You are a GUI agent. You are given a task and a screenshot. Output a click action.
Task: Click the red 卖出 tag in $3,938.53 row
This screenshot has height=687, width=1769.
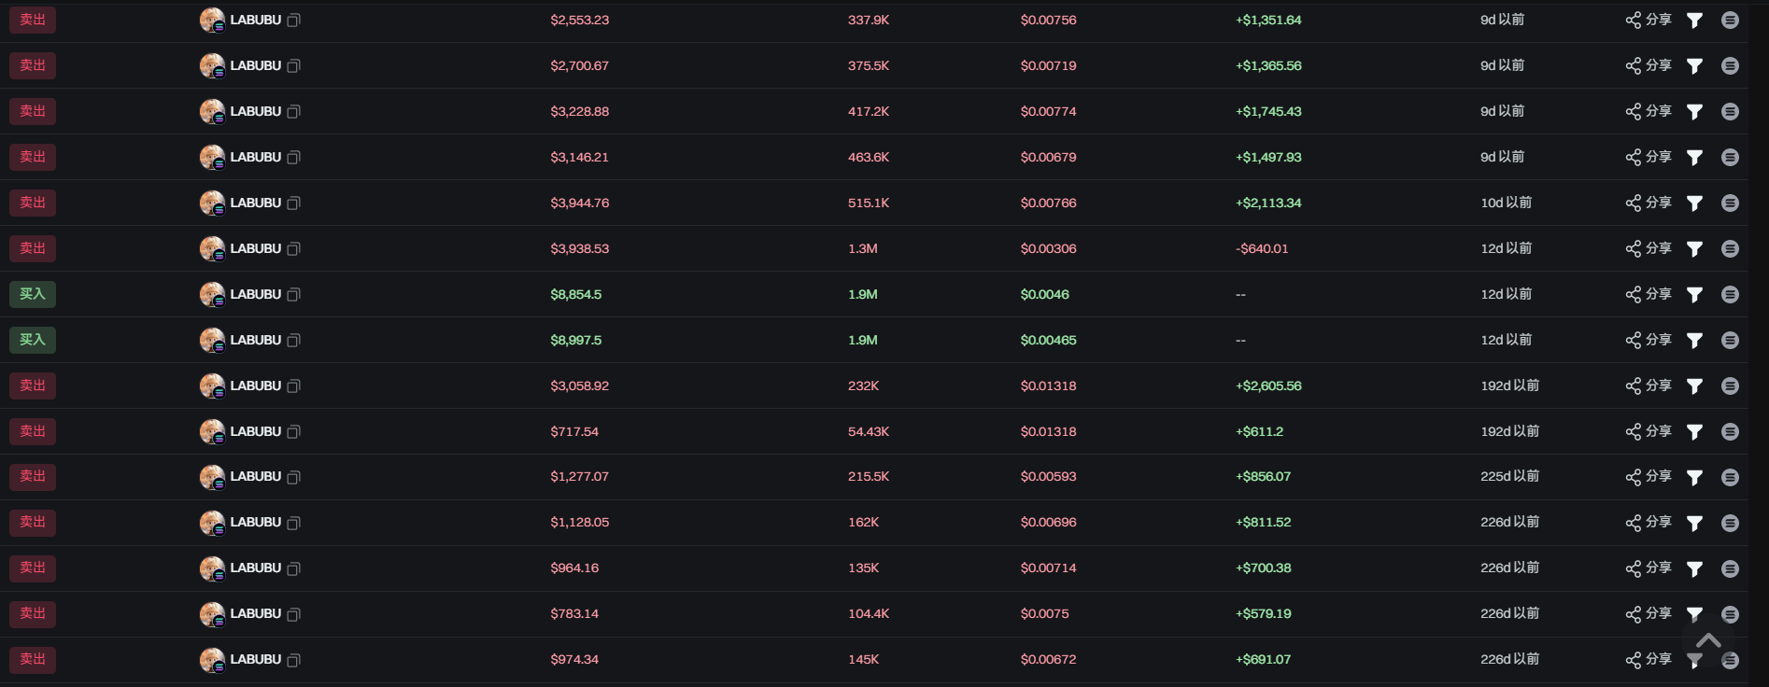[x=33, y=248]
